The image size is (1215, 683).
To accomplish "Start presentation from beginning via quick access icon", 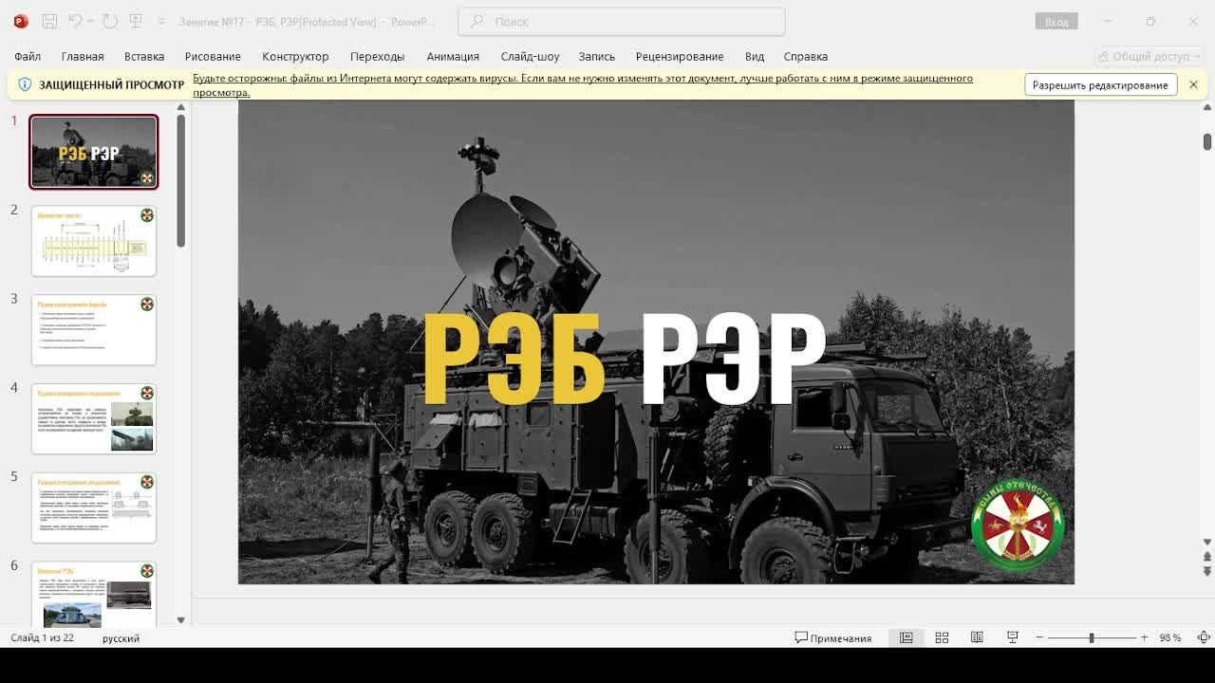I will tap(136, 21).
